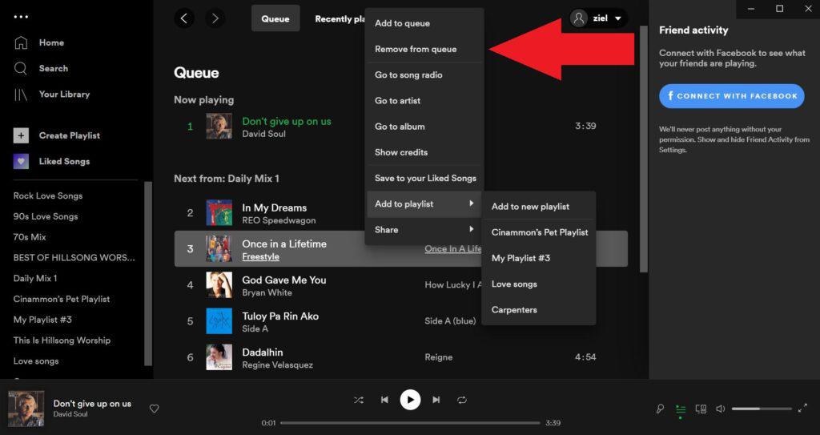
Task: Click the Regine Velasquez artist name
Action: [x=278, y=365]
